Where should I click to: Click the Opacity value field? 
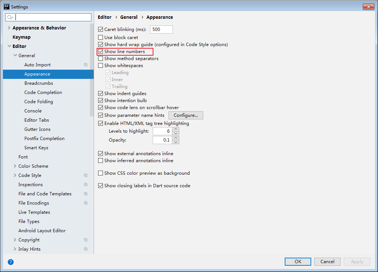pos(163,140)
